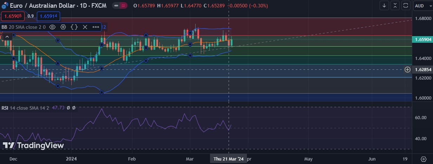433x164 pixels.
Task: Open Bollinger Bands source code (braces icon)
Action: [74, 27]
